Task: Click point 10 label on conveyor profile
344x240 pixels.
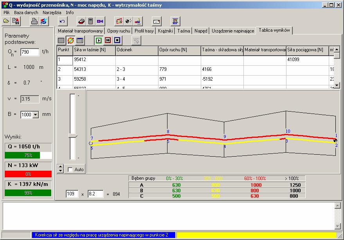Action: pos(288,131)
